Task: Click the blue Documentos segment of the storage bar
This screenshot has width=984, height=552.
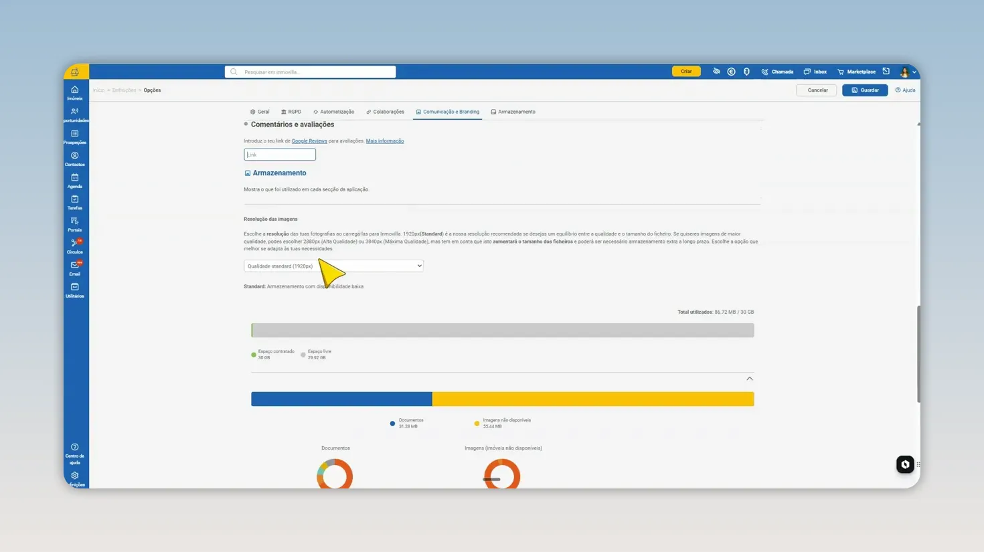Action: click(x=341, y=399)
